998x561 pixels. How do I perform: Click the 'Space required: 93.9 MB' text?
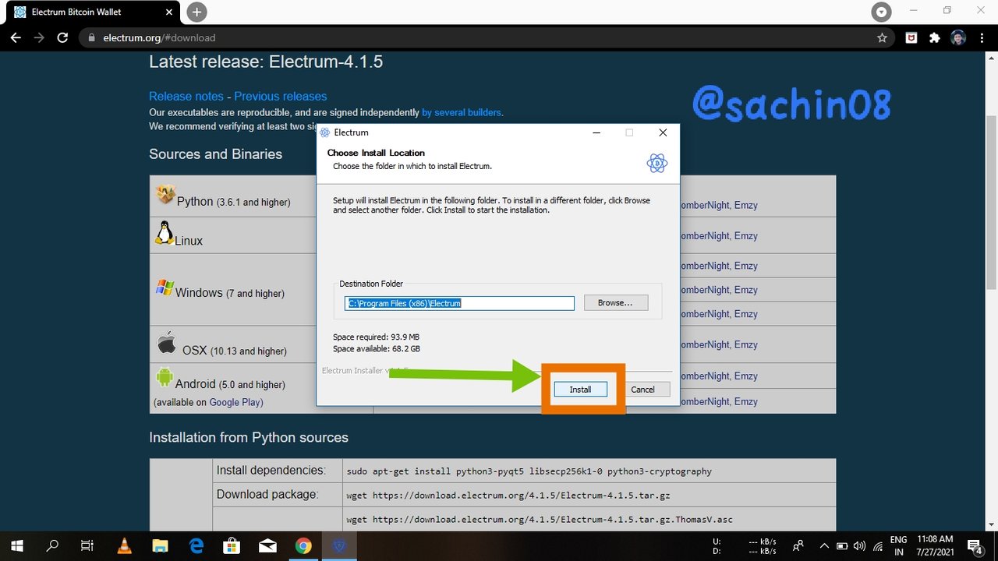click(376, 337)
